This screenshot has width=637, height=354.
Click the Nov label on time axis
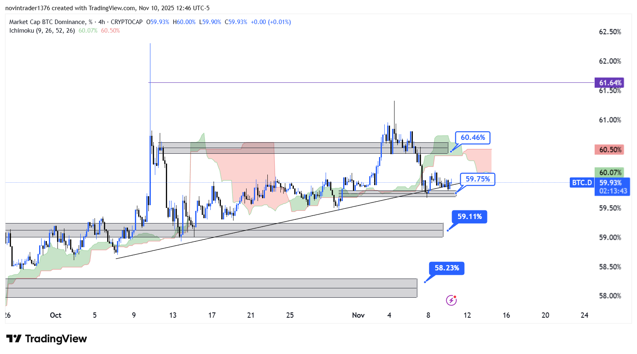[x=358, y=315]
